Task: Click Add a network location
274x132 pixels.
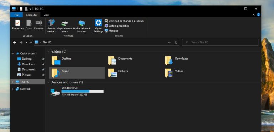Action: coord(82,26)
